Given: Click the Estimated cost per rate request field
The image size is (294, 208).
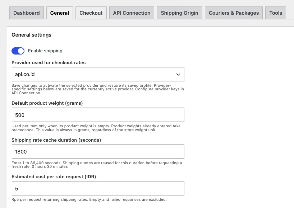Looking at the screenshot, I should (x=98, y=188).
